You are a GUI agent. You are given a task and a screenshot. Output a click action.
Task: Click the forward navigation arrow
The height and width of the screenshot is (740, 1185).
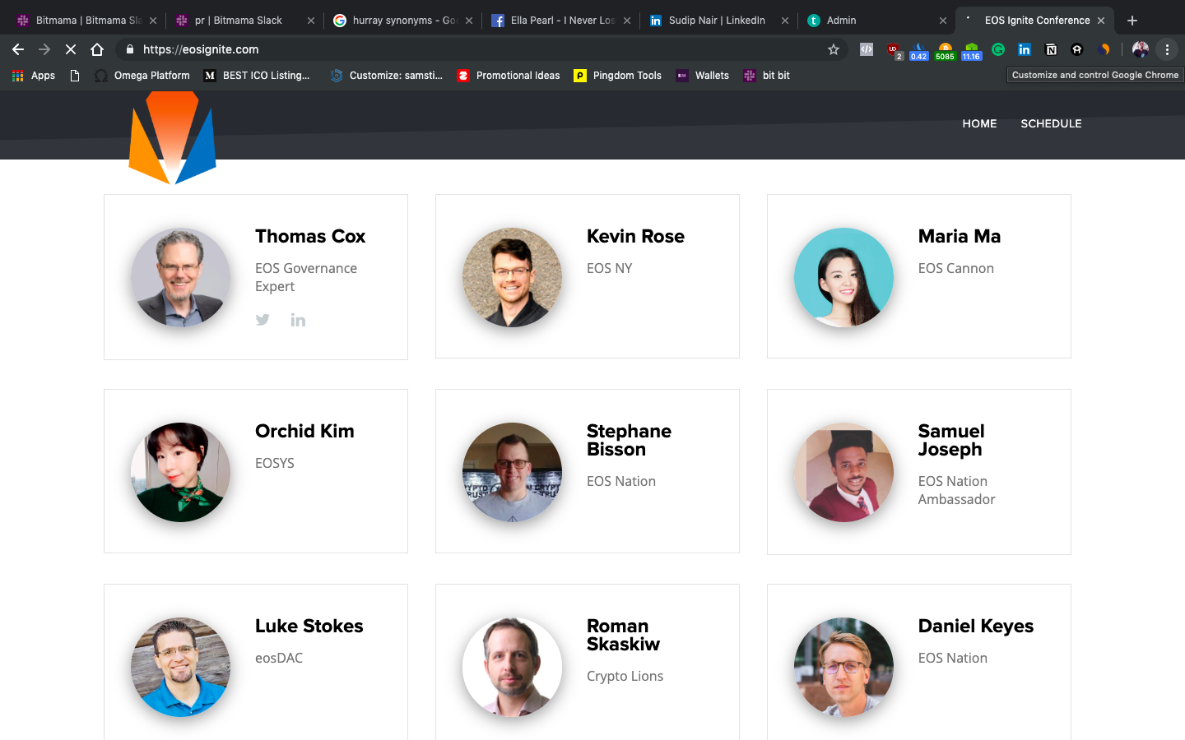click(44, 49)
